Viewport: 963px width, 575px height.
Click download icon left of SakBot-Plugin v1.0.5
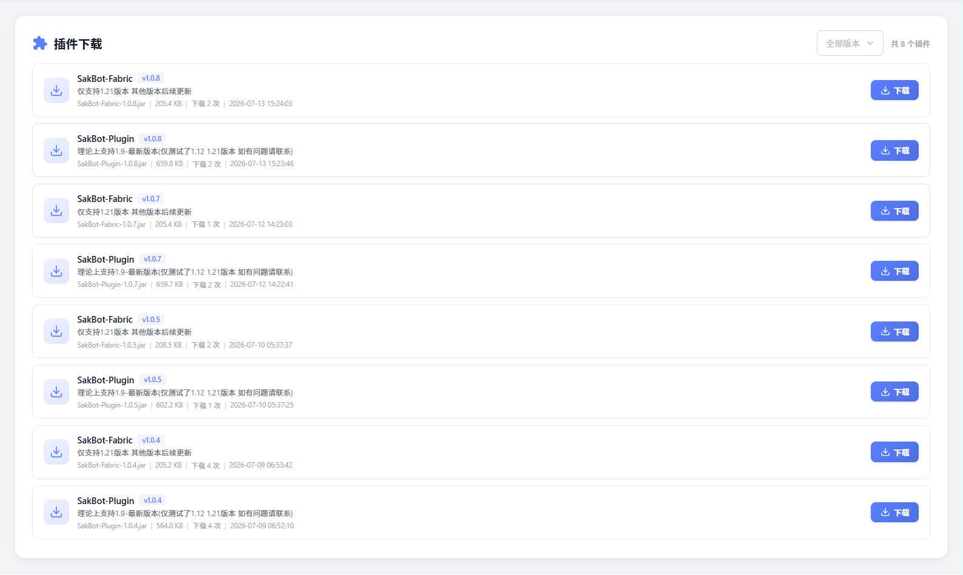(x=56, y=392)
